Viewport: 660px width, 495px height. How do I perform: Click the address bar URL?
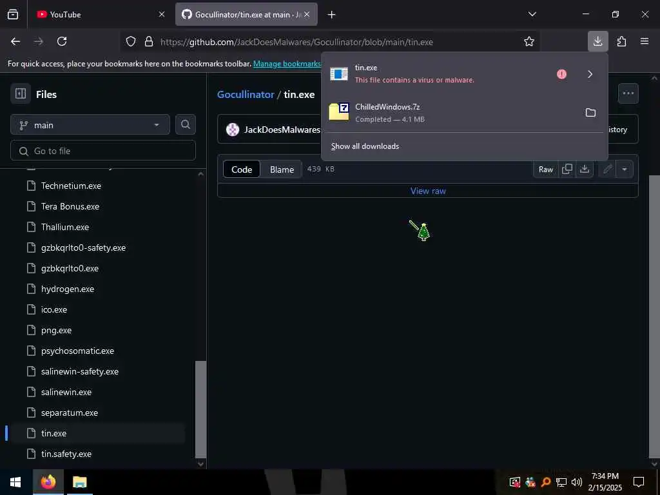point(296,42)
